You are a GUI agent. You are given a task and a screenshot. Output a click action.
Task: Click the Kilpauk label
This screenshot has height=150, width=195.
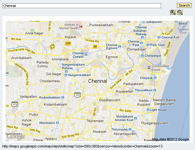tap(71, 37)
